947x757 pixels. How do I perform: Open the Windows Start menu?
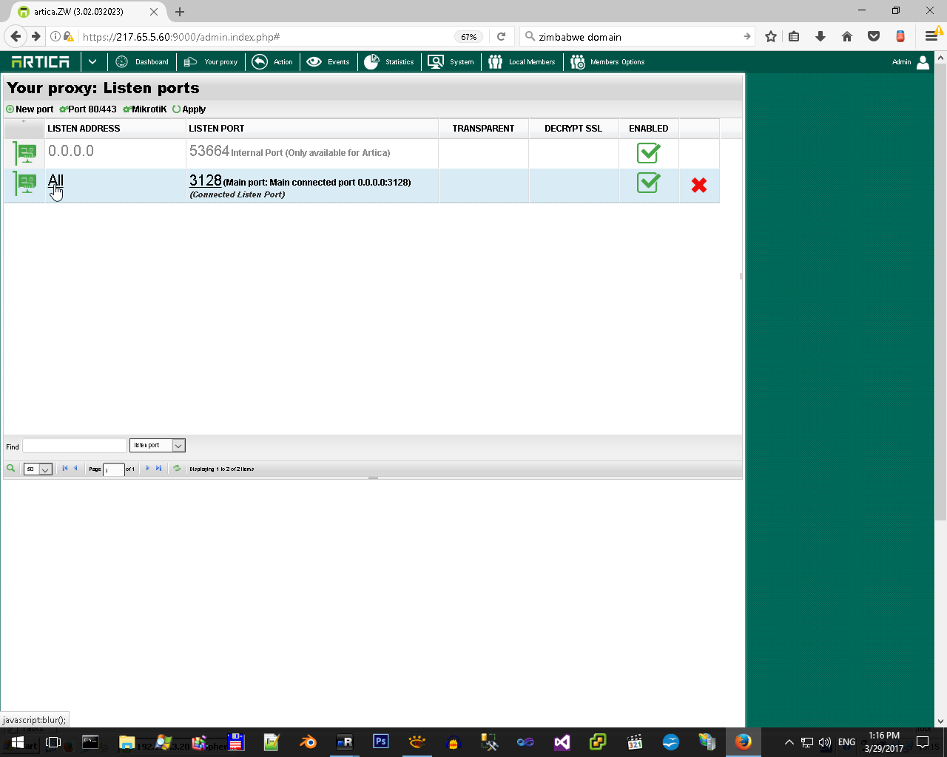[x=18, y=742]
